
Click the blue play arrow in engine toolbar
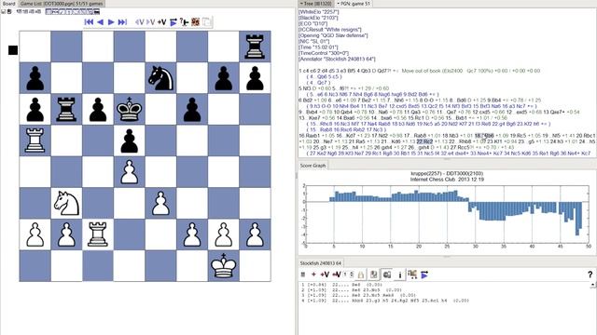pos(424,275)
